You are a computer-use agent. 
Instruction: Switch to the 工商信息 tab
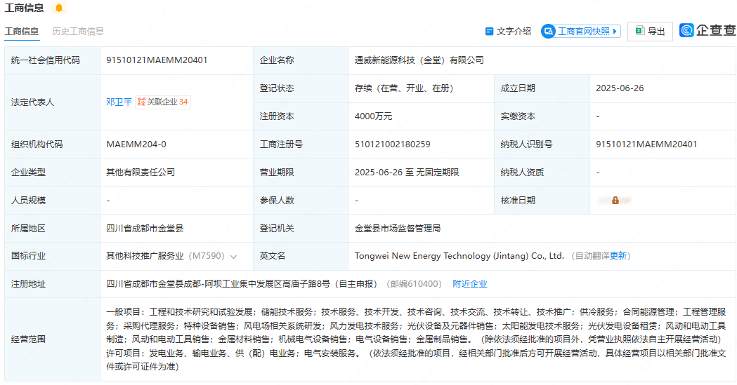tap(22, 32)
